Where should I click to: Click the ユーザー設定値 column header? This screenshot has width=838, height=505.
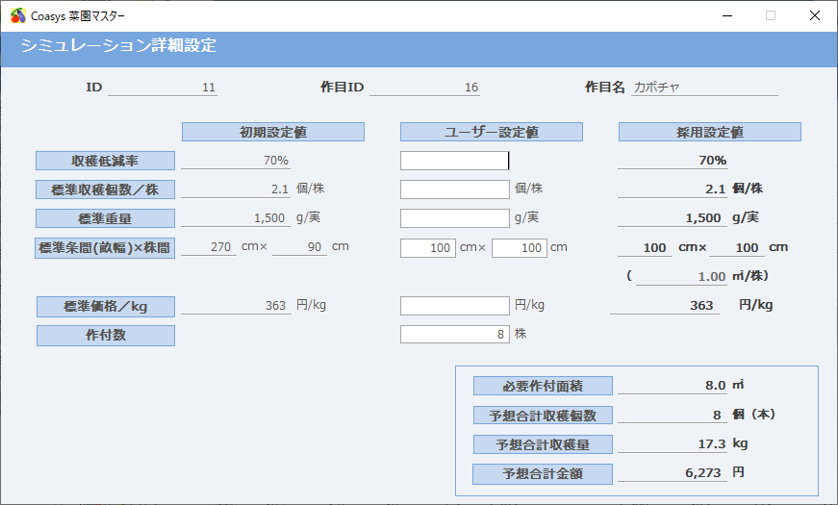(x=491, y=132)
